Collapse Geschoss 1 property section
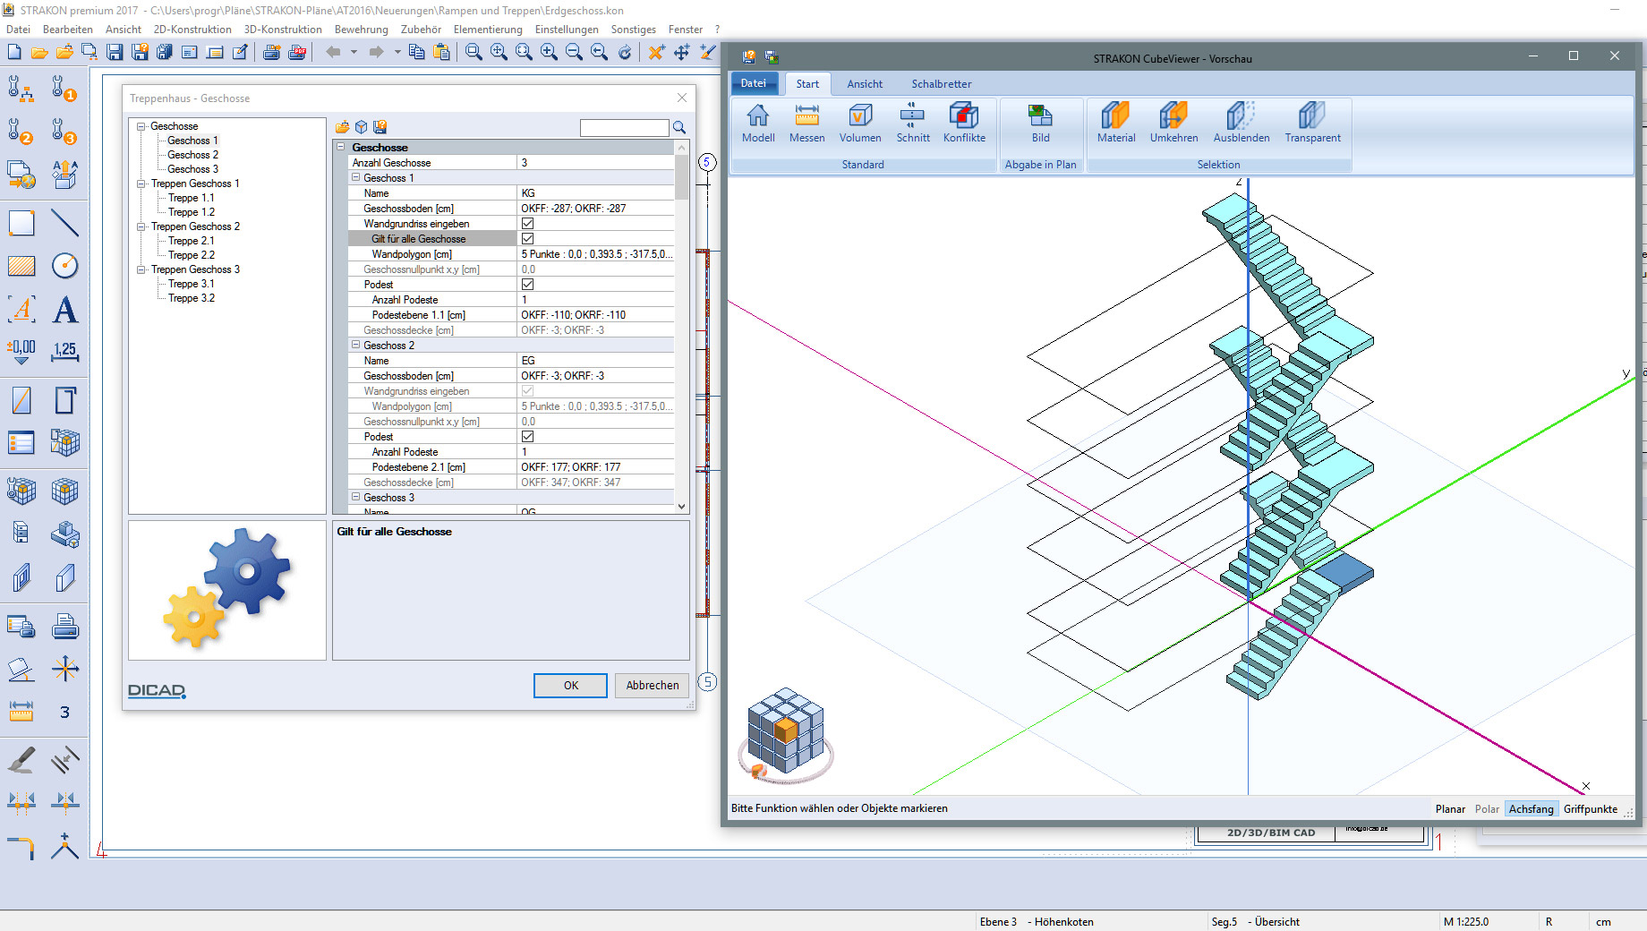Image resolution: width=1647 pixels, height=931 pixels. point(355,178)
